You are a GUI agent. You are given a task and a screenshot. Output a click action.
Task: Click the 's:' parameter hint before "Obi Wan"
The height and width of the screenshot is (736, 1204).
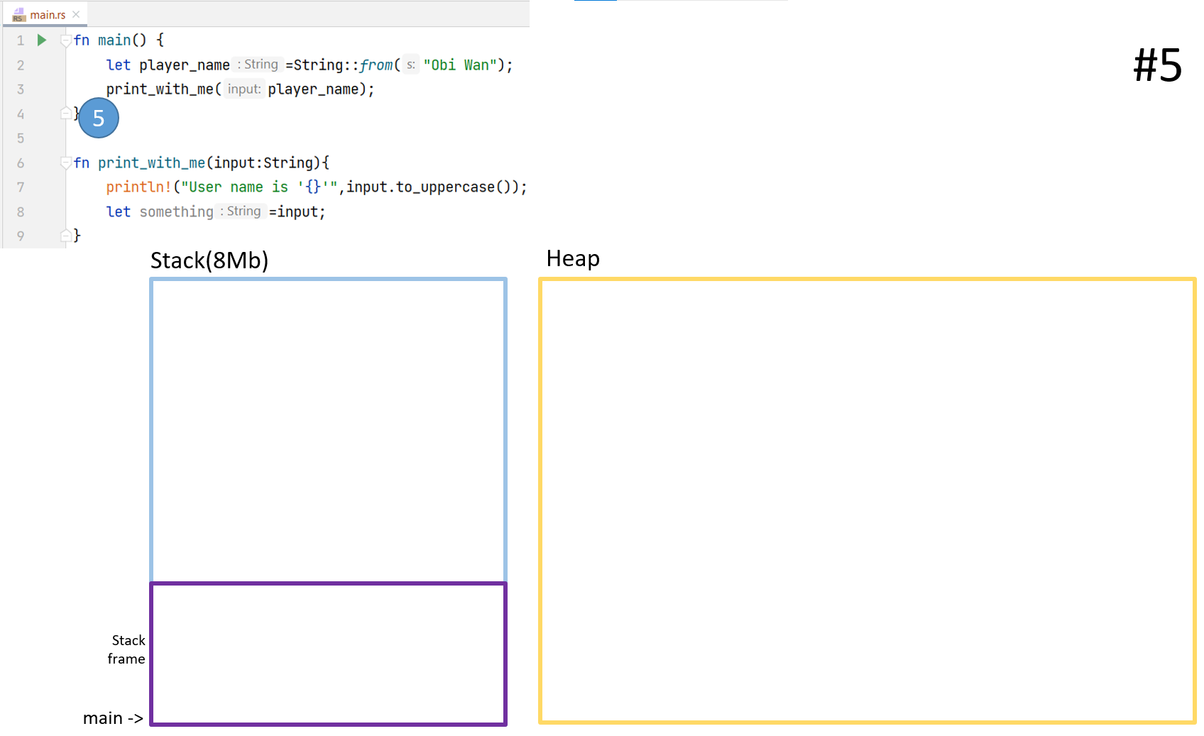(411, 65)
